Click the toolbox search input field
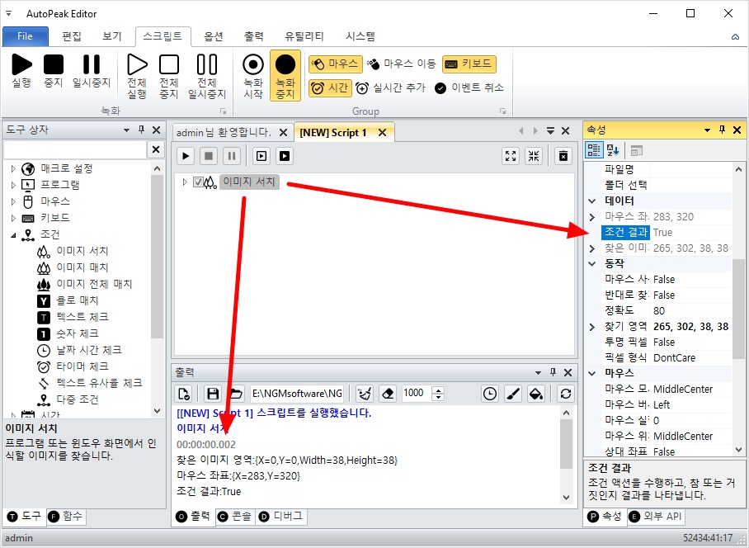 point(75,149)
